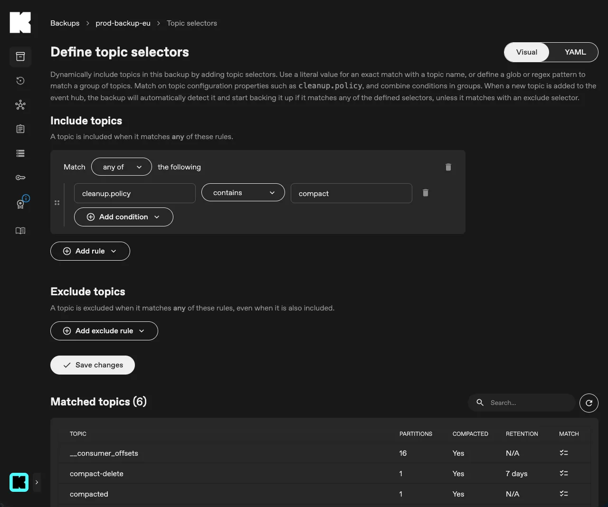The image size is (608, 507).
Task: Open the credentials key sidebar icon
Action: (20, 178)
